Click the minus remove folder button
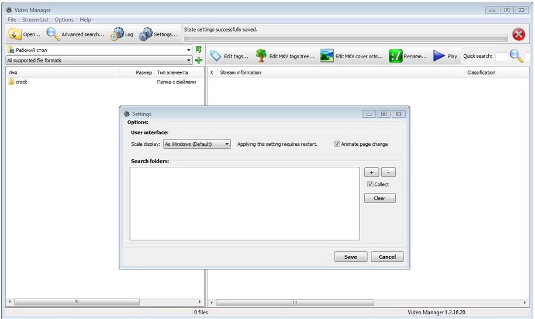The width and height of the screenshot is (535, 319). tap(388, 172)
